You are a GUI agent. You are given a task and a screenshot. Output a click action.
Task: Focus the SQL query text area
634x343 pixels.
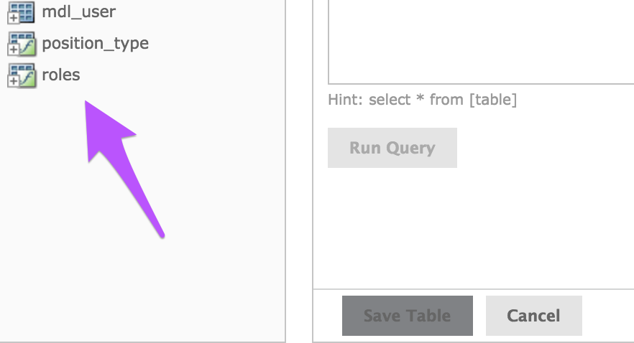[x=481, y=42]
